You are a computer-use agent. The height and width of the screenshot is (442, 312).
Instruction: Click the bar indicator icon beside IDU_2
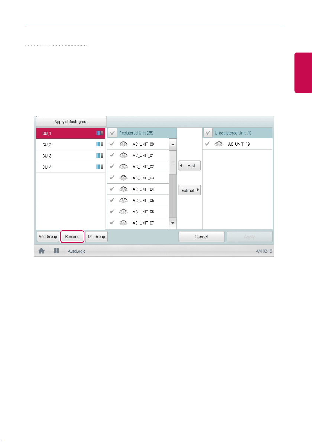click(x=100, y=144)
